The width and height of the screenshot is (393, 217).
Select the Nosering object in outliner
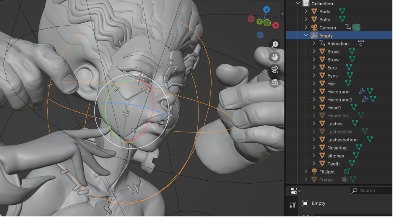(x=337, y=148)
